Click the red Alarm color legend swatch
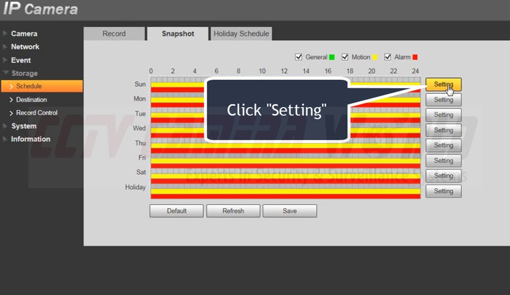This screenshot has width=510, height=295. click(x=415, y=57)
